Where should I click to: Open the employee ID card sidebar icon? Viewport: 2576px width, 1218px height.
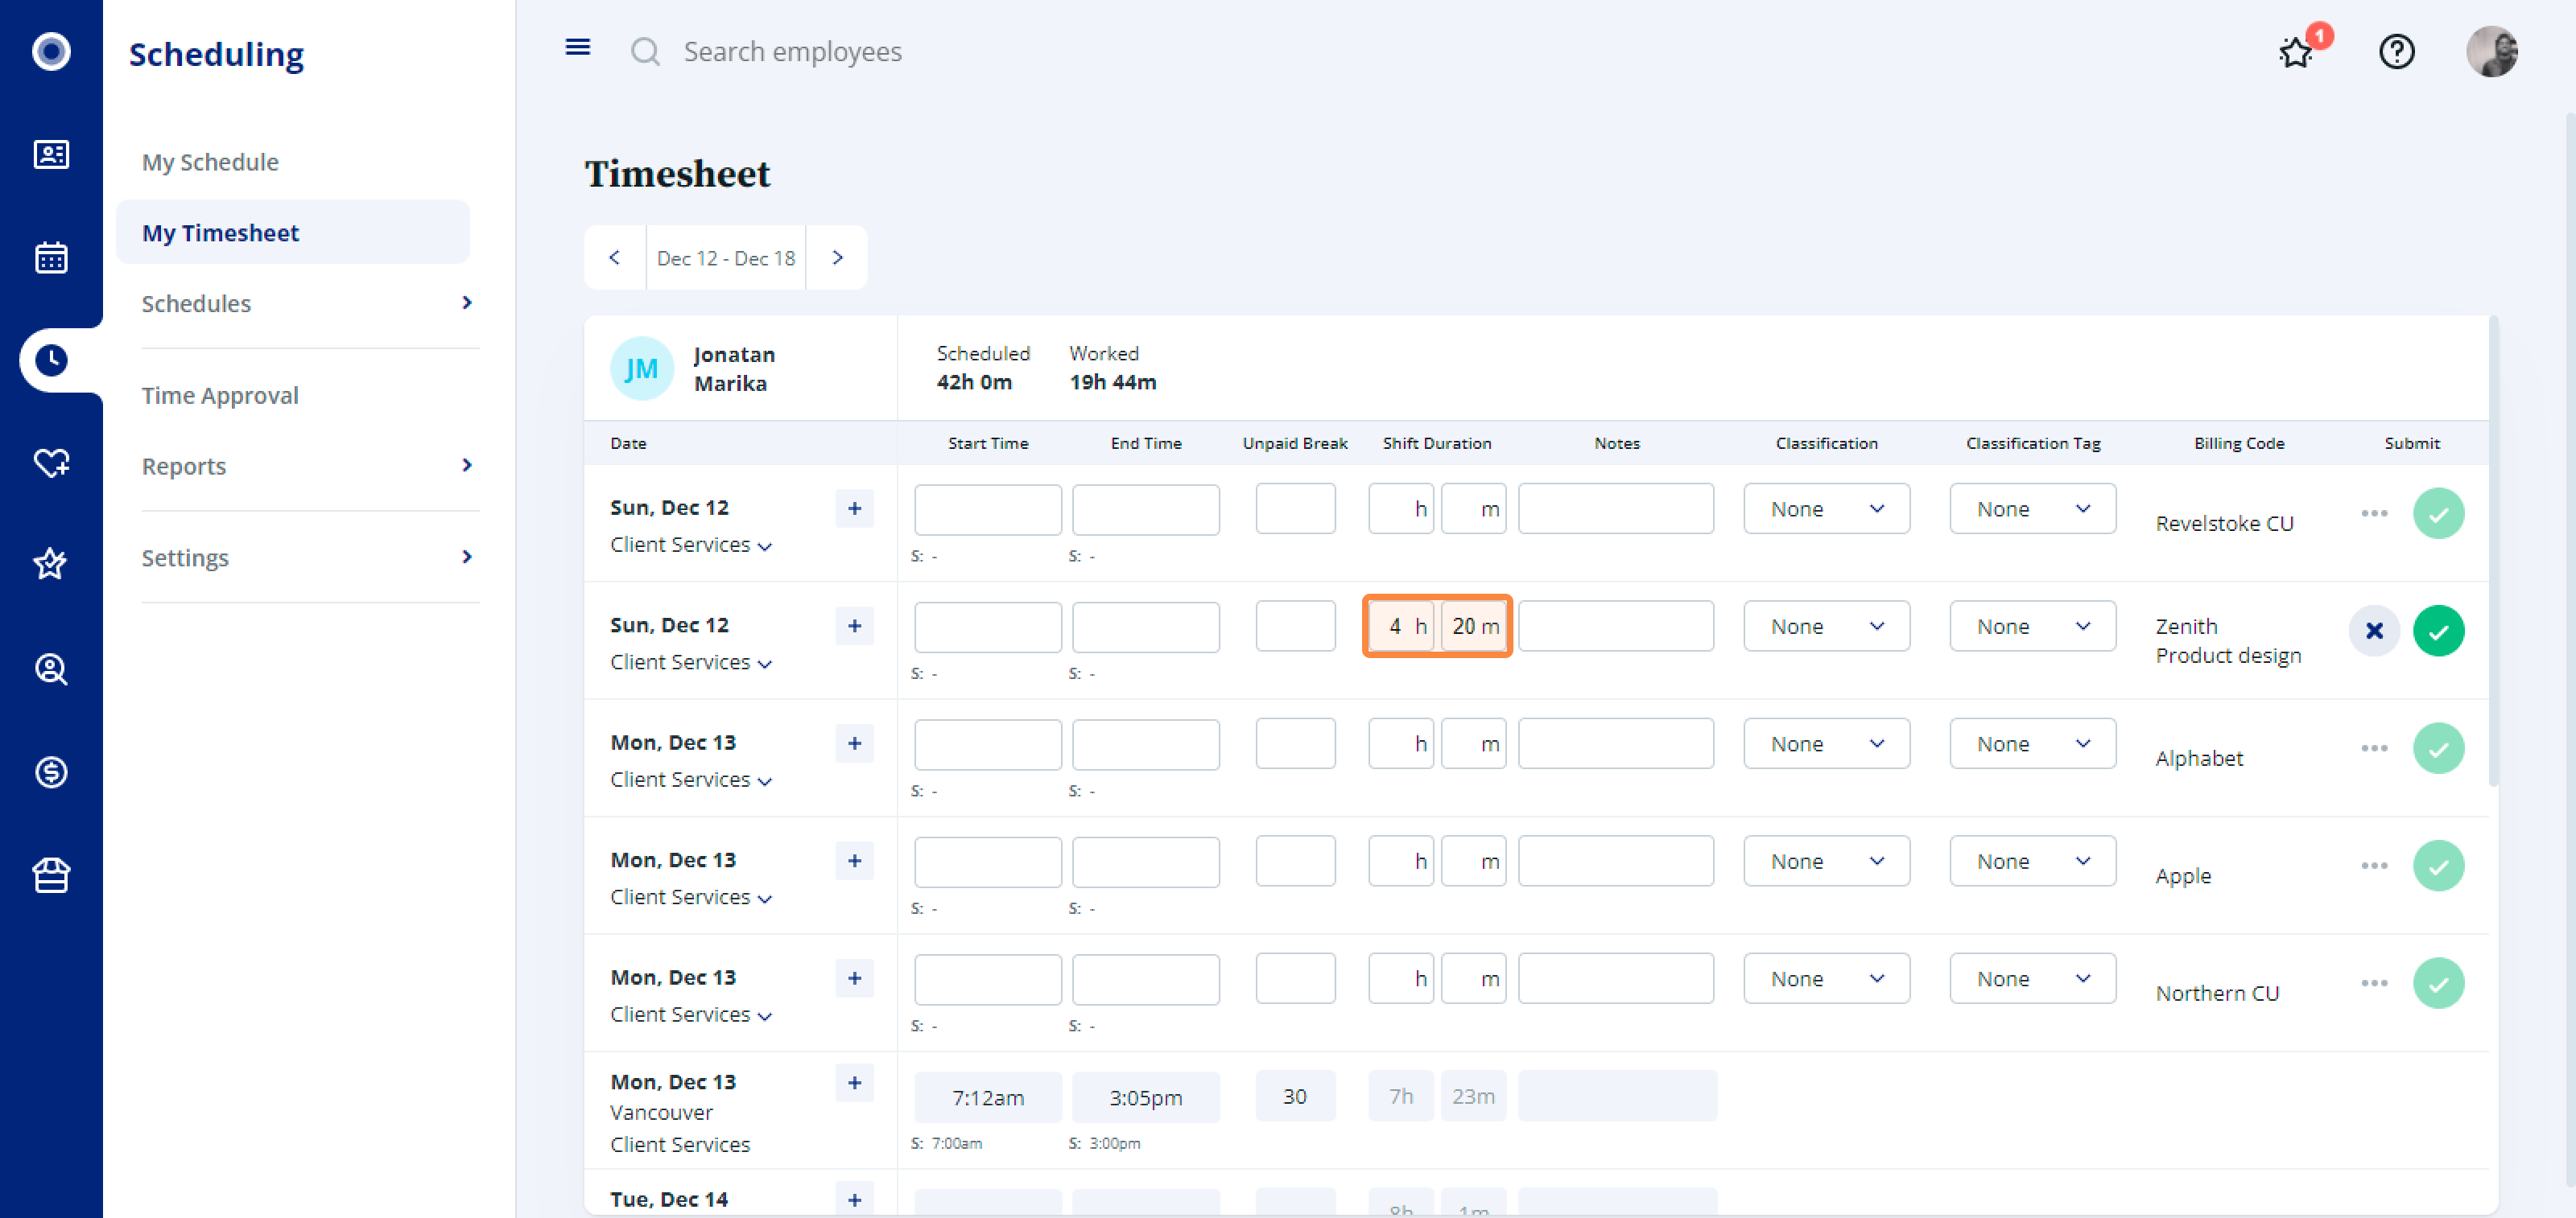pyautogui.click(x=51, y=155)
